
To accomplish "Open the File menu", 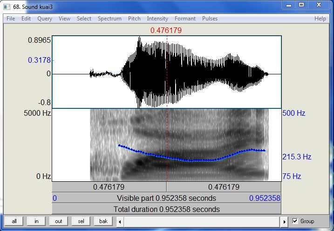I will pos(11,19).
